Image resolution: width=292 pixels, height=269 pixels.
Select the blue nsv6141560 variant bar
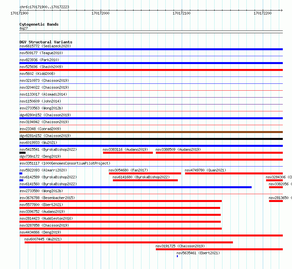click(136, 187)
